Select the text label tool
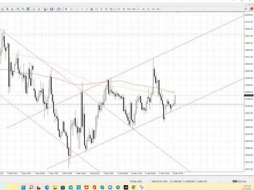This screenshot has width=254, height=190. [106, 9]
